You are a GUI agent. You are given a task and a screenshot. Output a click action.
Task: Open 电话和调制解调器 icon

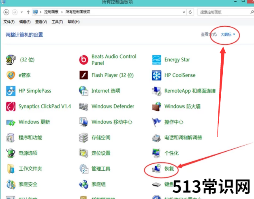(x=157, y=138)
